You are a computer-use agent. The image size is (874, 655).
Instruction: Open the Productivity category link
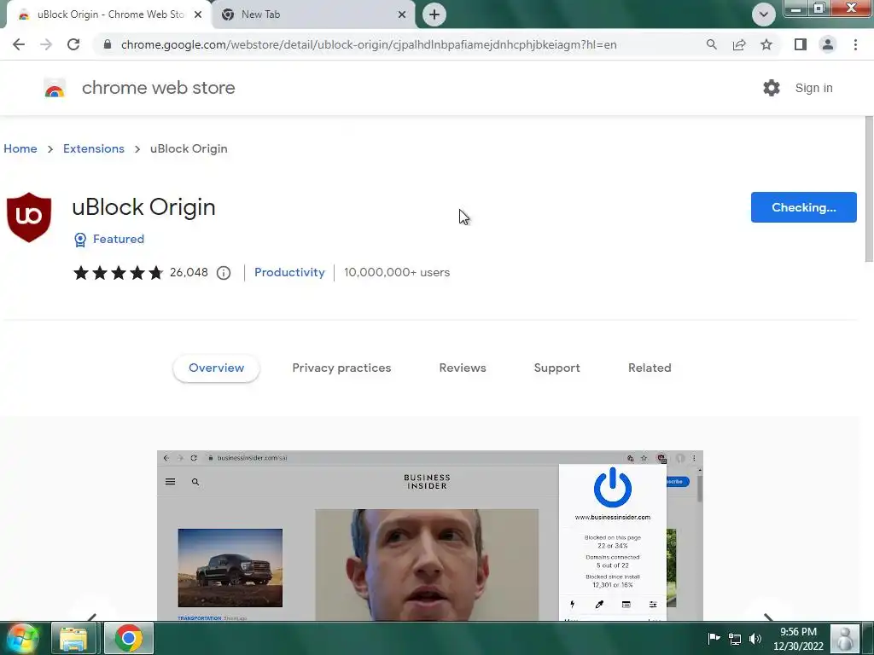point(289,272)
